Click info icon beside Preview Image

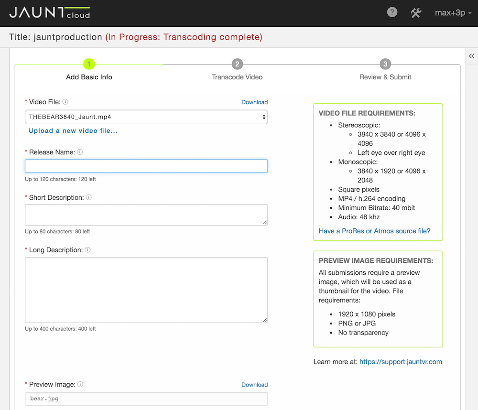click(x=80, y=384)
